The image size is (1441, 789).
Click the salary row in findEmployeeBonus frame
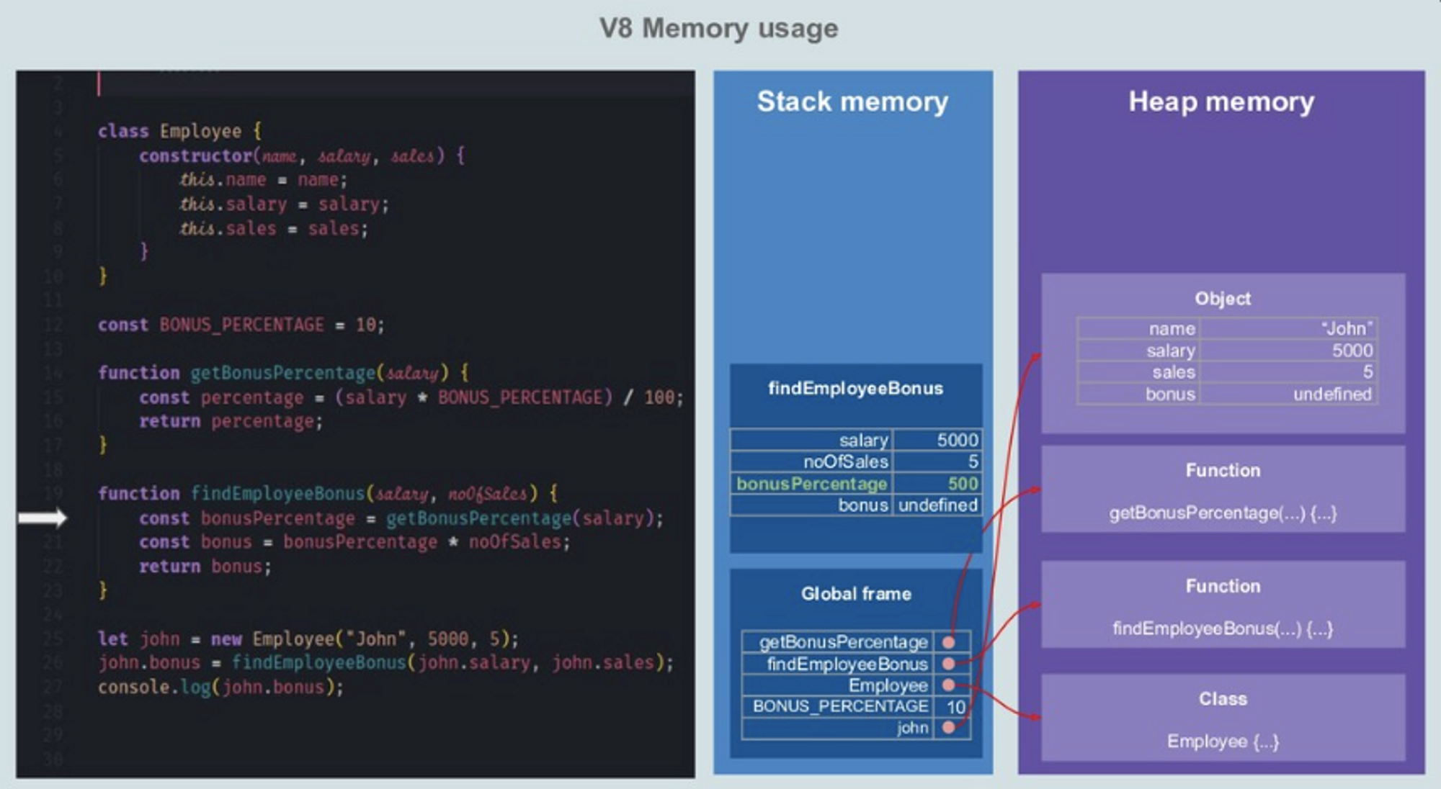pos(855,440)
